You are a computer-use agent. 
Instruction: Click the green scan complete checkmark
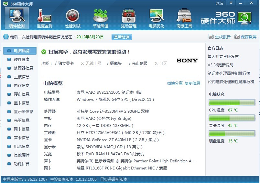tap(44, 52)
